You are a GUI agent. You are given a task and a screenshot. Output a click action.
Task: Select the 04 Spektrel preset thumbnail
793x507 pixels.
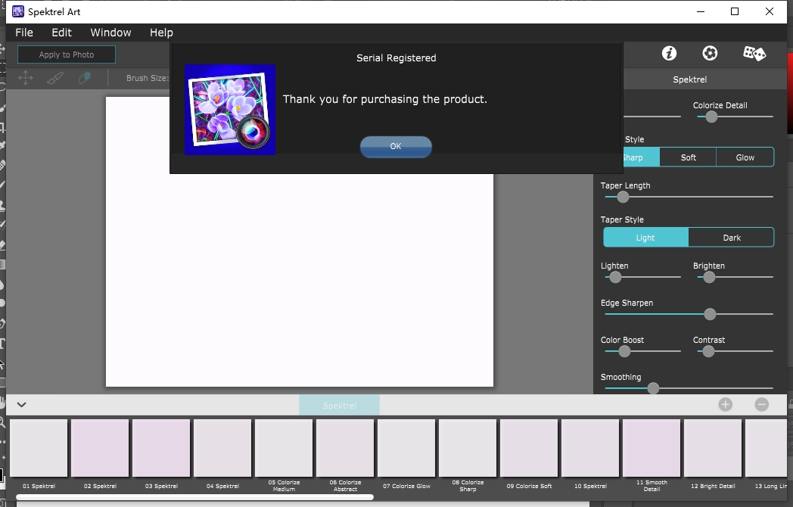[x=222, y=448]
